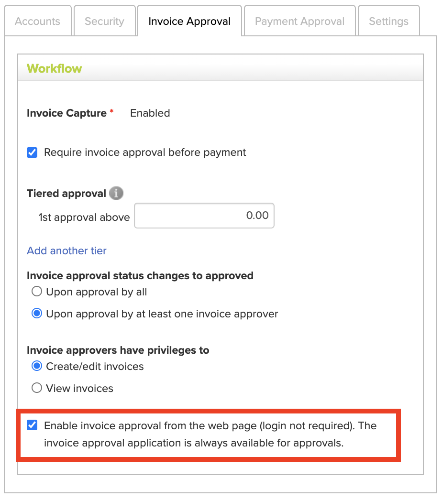This screenshot has width=442, height=500.
Task: Select Upon approval by all radio button
Action: point(37,291)
